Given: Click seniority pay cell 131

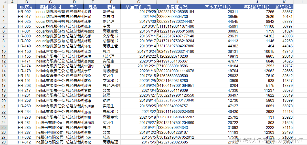Looking at the screenshot, I should pos(257,117).
